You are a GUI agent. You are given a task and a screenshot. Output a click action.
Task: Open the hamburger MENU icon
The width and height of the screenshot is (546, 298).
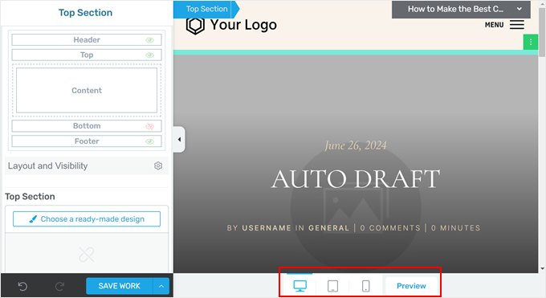click(x=517, y=25)
